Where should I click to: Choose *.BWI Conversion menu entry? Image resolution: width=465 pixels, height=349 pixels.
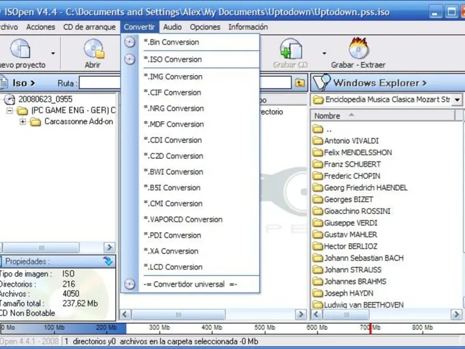pos(199,172)
